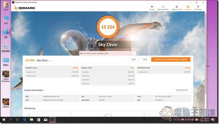Click the 3DMark window vertical scrollbar
This screenshot has width=219, height=124.
(x=206, y=53)
